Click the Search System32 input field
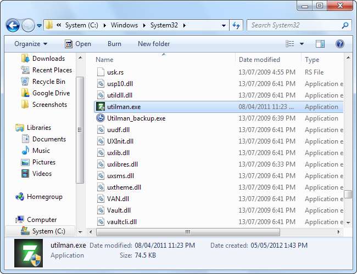 pyautogui.click(x=294, y=25)
